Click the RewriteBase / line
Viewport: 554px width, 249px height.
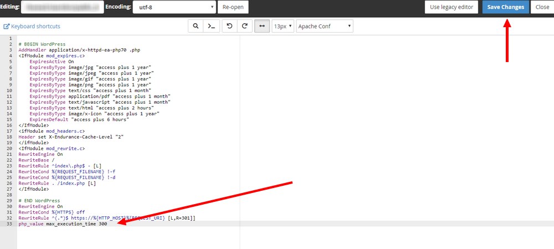(x=34, y=160)
